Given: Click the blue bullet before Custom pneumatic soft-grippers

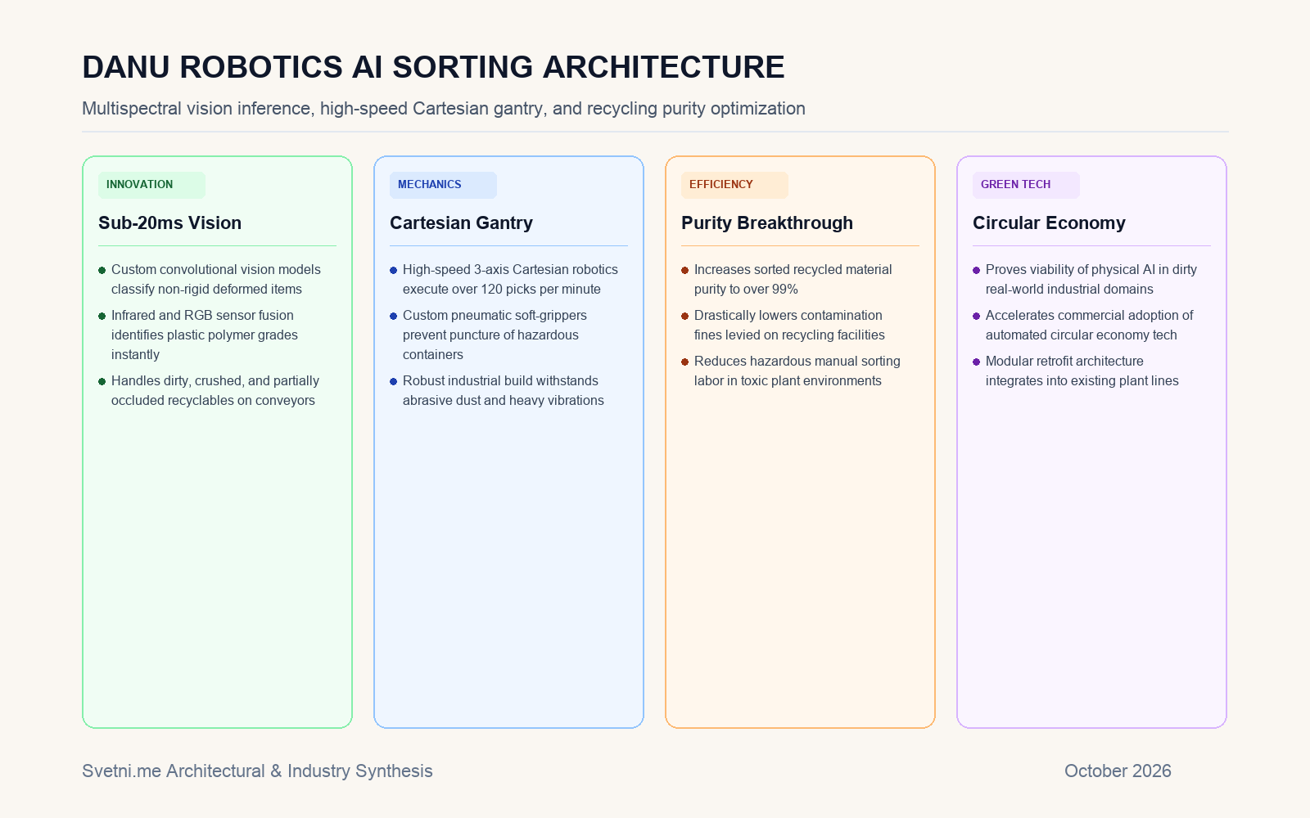Looking at the screenshot, I should point(394,316).
